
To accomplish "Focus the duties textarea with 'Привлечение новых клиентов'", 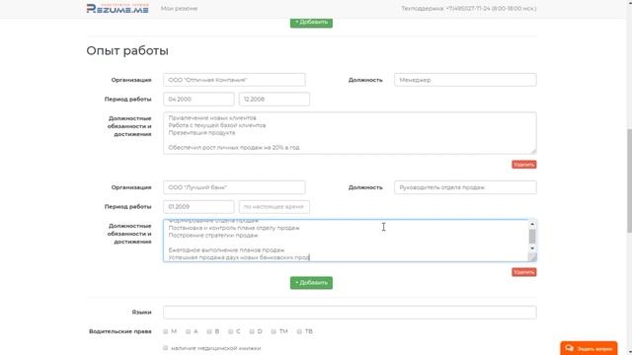I will [x=350, y=133].
